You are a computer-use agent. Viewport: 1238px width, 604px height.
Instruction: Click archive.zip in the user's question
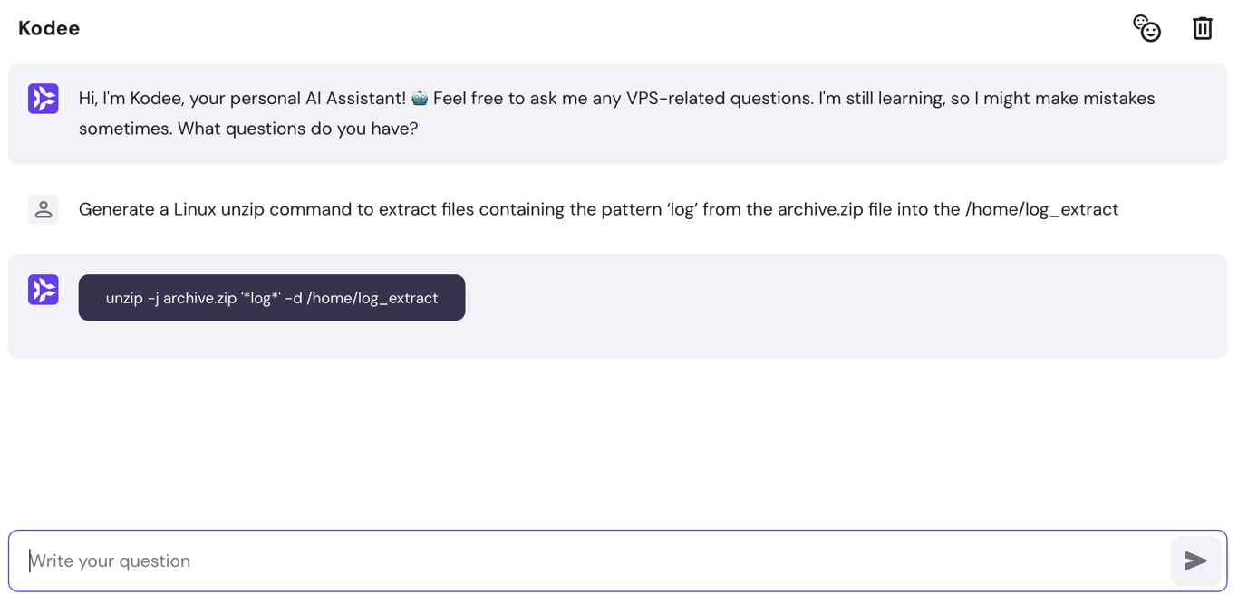click(x=813, y=209)
